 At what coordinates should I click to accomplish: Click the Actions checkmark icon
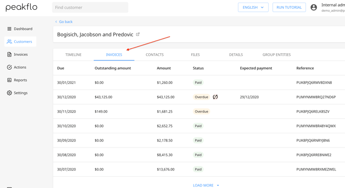pos(9,67)
